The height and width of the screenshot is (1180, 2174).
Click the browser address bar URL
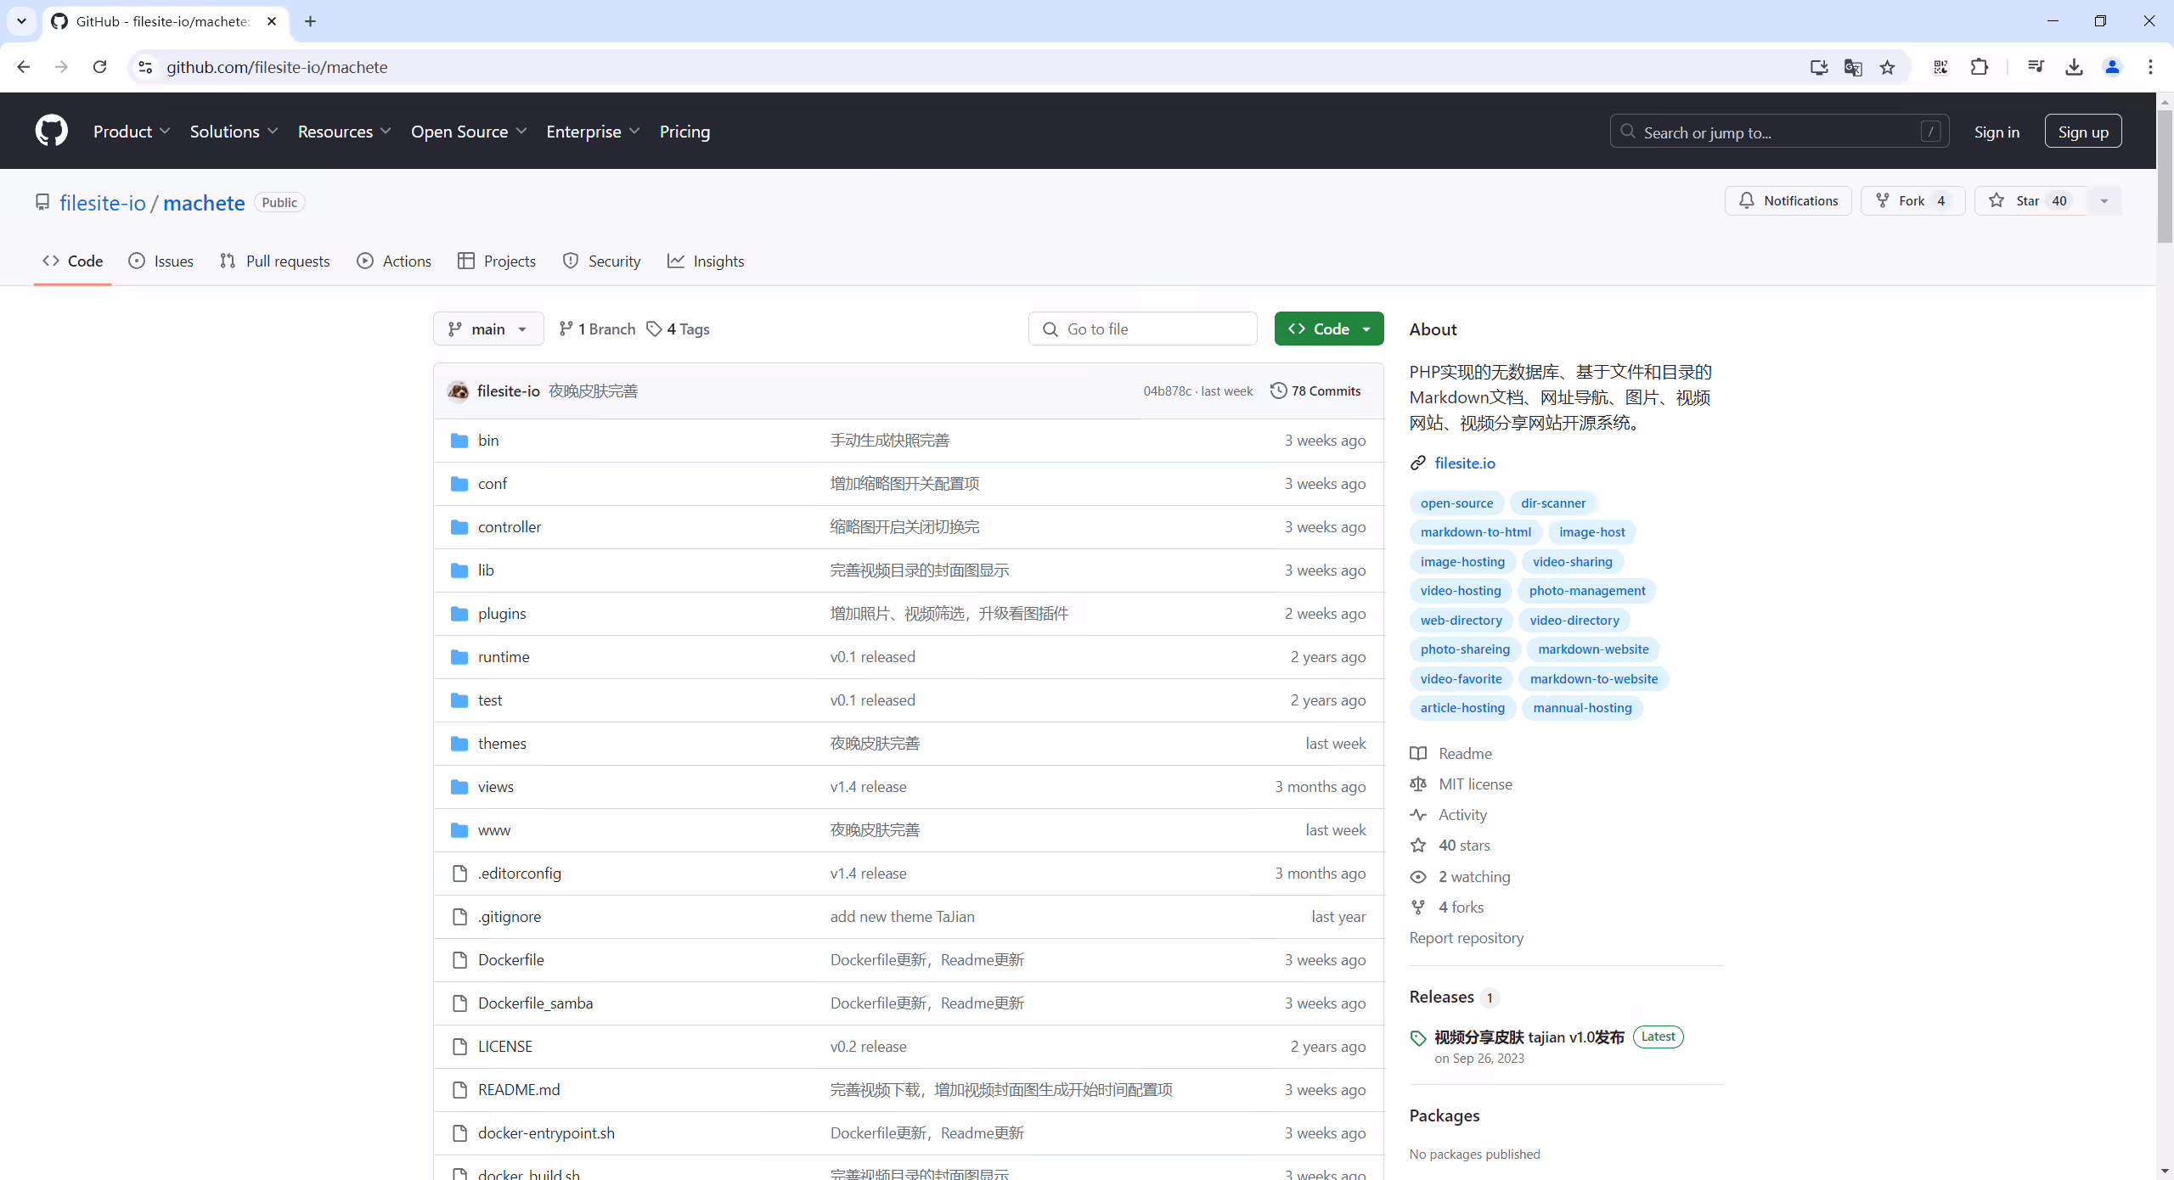(x=277, y=67)
